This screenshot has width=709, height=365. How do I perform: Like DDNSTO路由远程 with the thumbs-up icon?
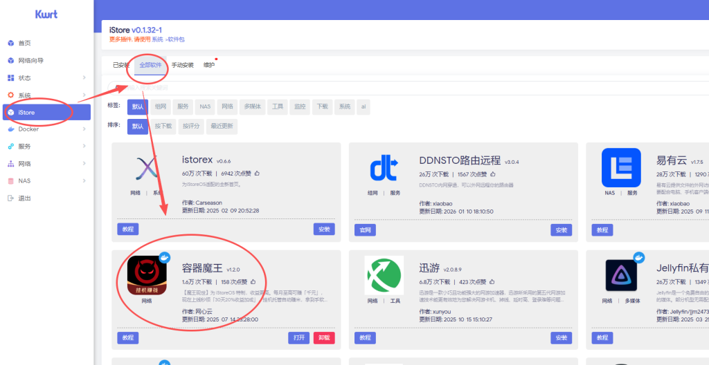[492, 174]
